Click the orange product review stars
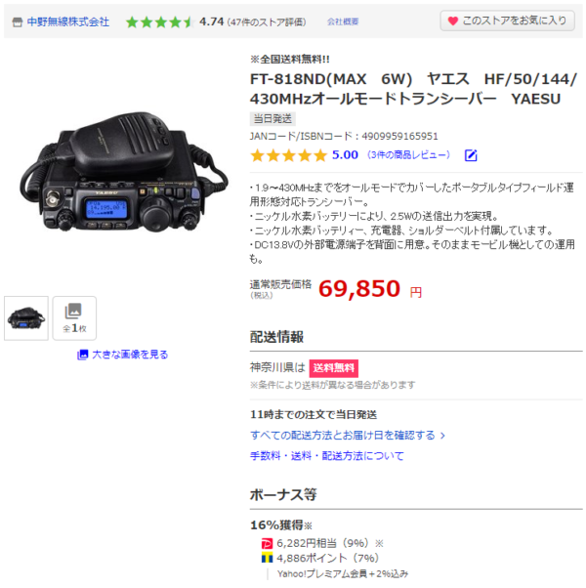The height and width of the screenshot is (588, 586). (x=289, y=155)
